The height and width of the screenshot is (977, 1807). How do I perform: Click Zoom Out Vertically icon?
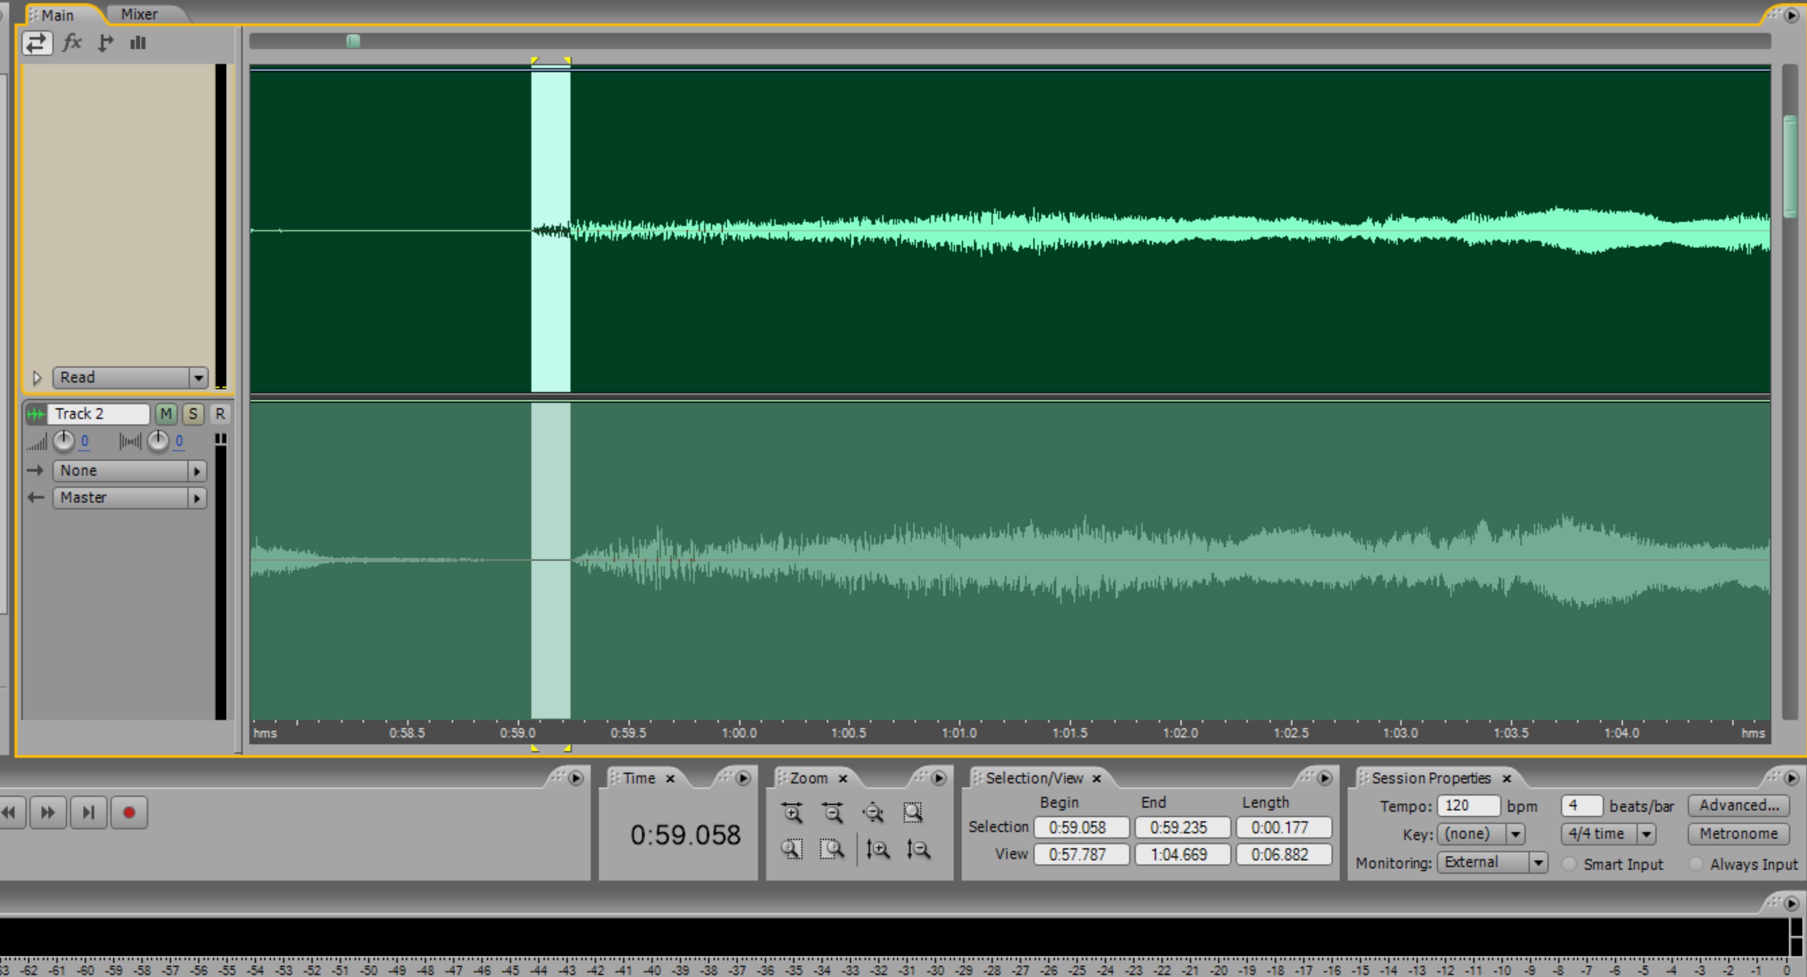pyautogui.click(x=918, y=850)
